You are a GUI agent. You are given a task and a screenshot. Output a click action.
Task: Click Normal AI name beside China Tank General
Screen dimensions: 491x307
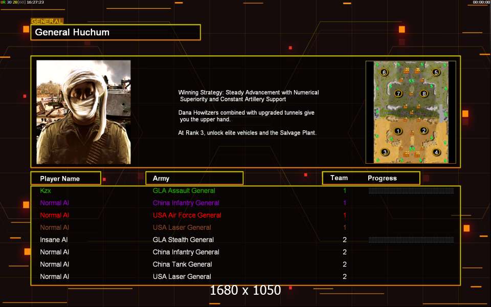(55, 265)
